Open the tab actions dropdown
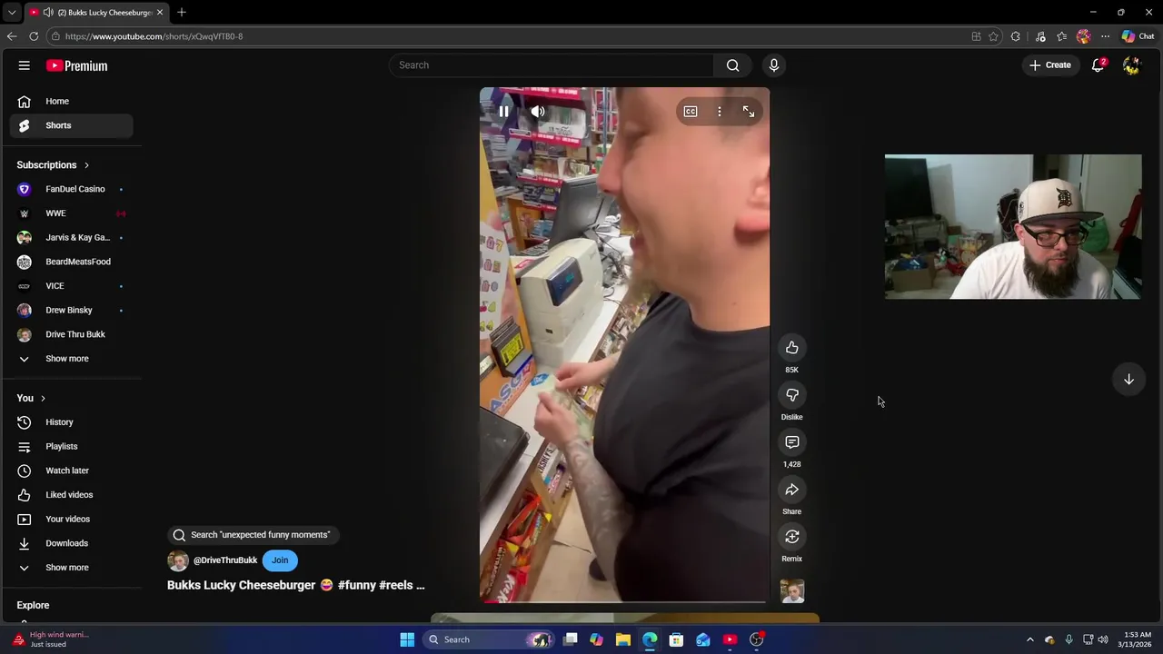The width and height of the screenshot is (1163, 654). pos(12,13)
